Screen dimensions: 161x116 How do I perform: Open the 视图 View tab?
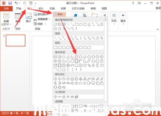click(104, 8)
